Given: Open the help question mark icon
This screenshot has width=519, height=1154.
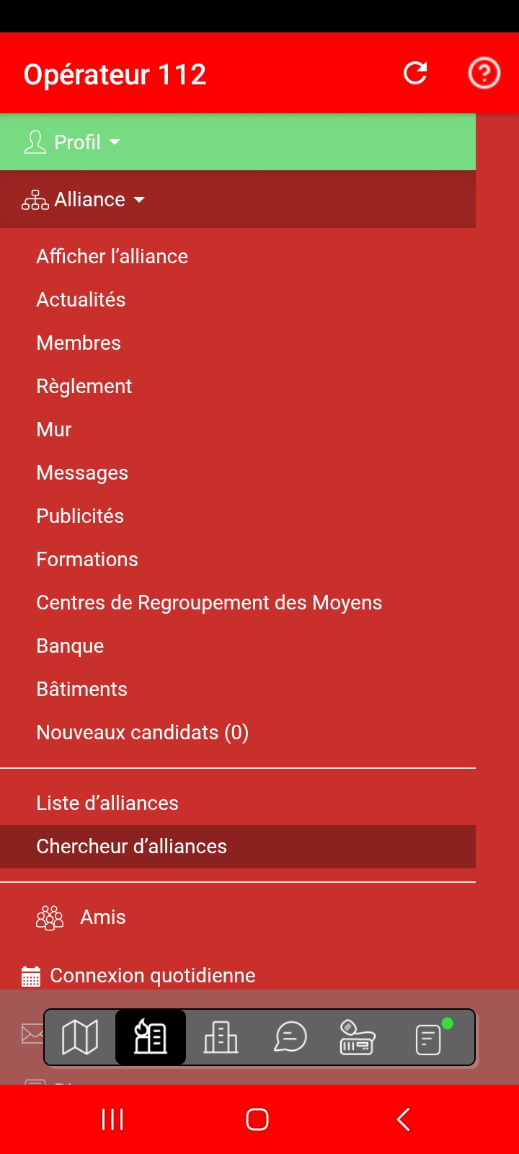Looking at the screenshot, I should [484, 73].
